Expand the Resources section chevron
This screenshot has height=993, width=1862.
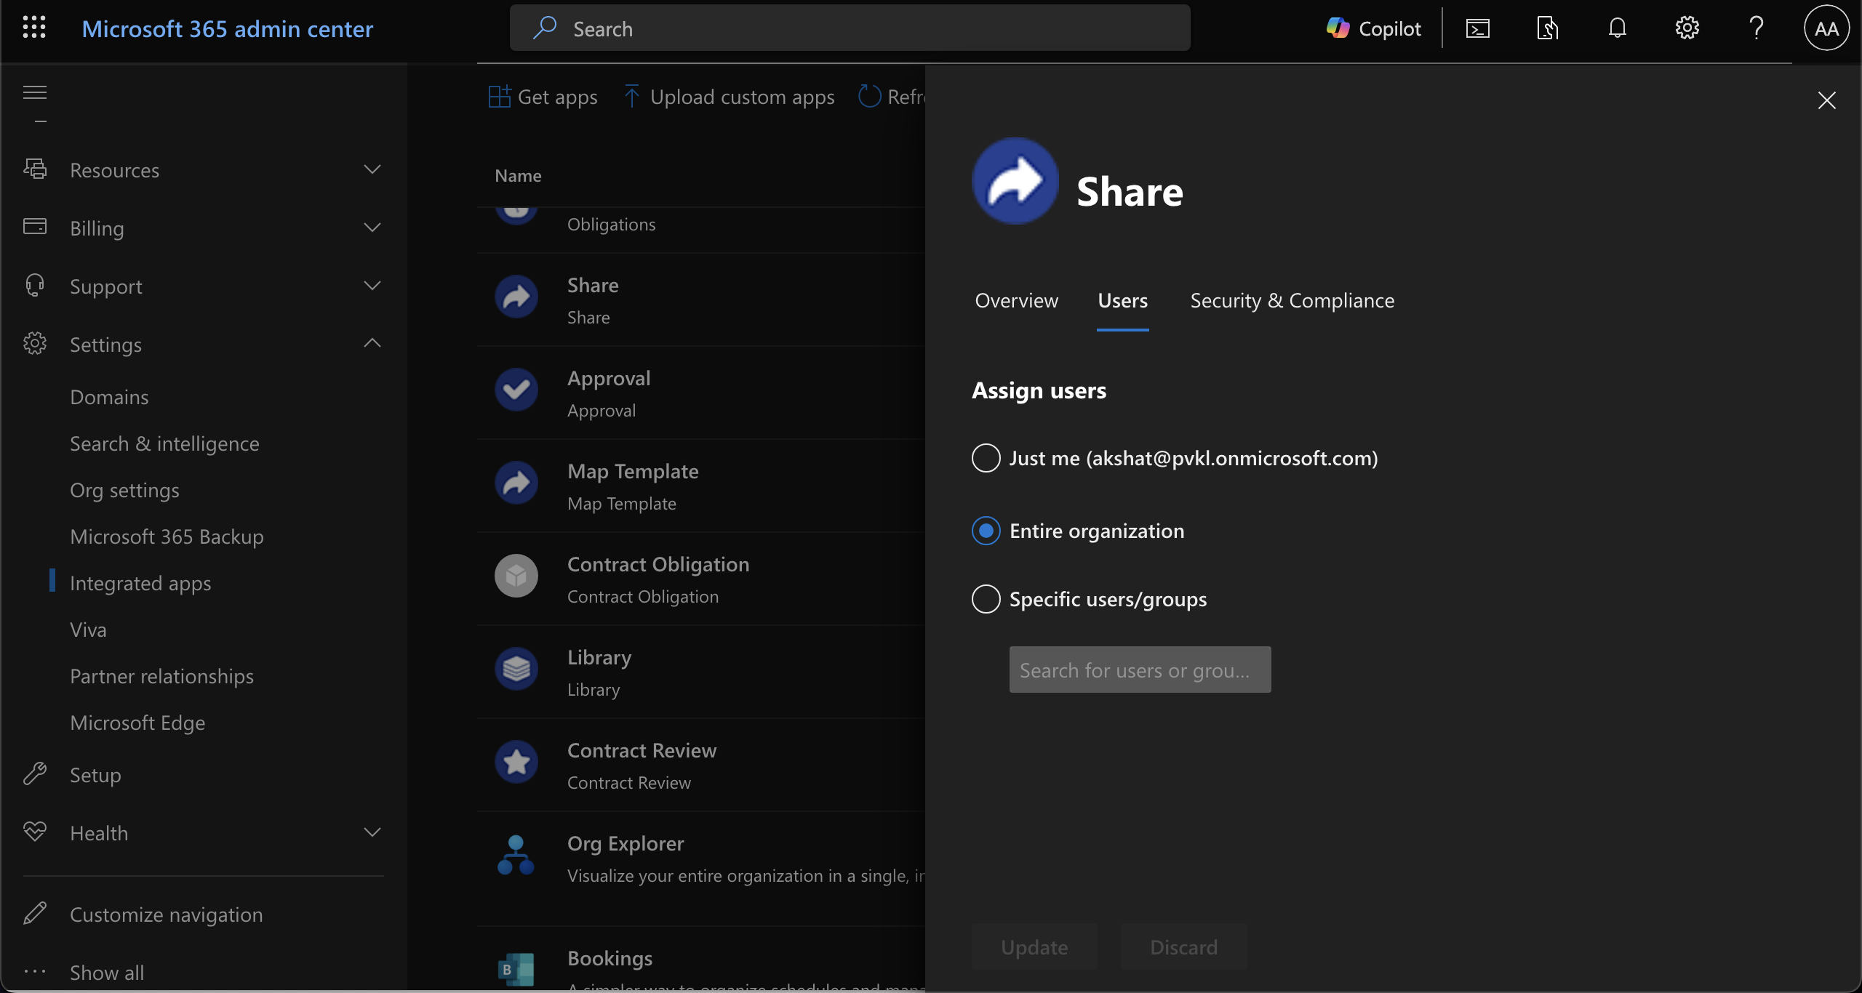click(372, 169)
